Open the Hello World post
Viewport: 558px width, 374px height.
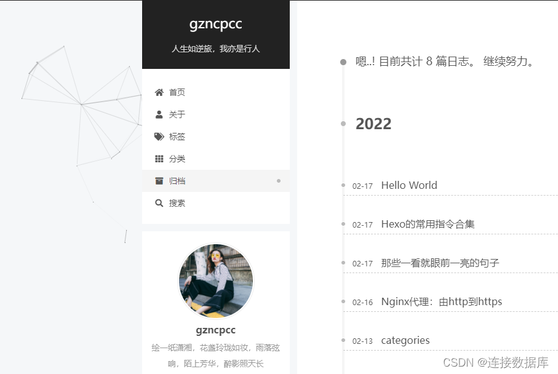pos(409,185)
